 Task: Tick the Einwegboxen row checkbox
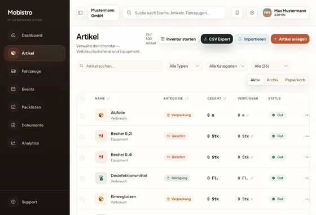point(82,199)
